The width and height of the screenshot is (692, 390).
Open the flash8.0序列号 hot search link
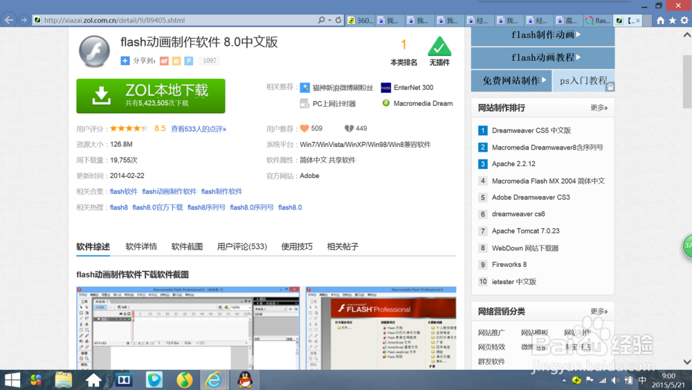click(x=252, y=207)
